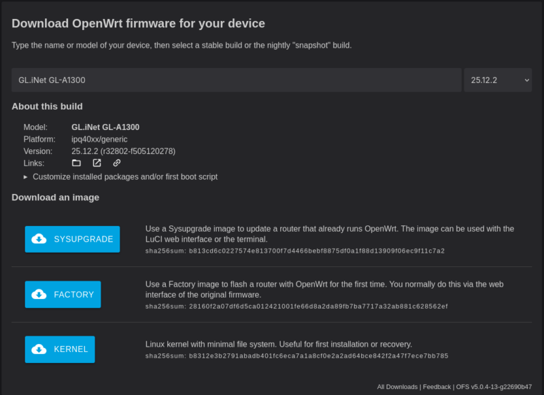Viewport: 544px width, 395px height.
Task: Open the firmware folder link icon
Action: pyautogui.click(x=76, y=163)
